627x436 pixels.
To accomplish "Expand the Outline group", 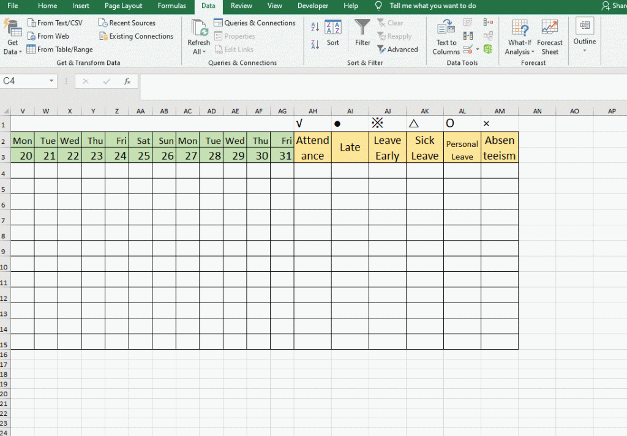I will pyautogui.click(x=585, y=36).
